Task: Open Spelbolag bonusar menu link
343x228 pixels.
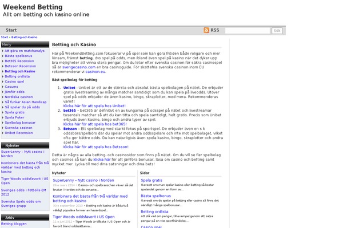Action: [20, 123]
